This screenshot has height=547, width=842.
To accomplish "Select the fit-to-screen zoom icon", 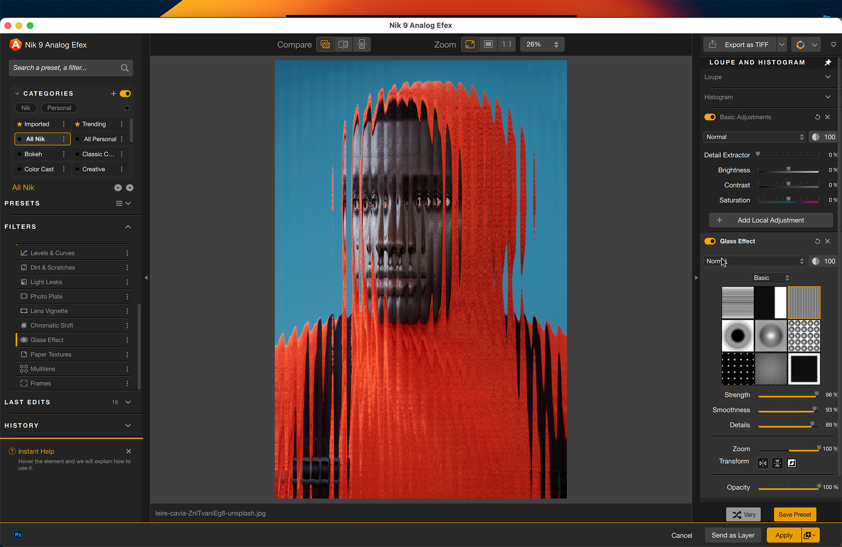I will (x=470, y=44).
